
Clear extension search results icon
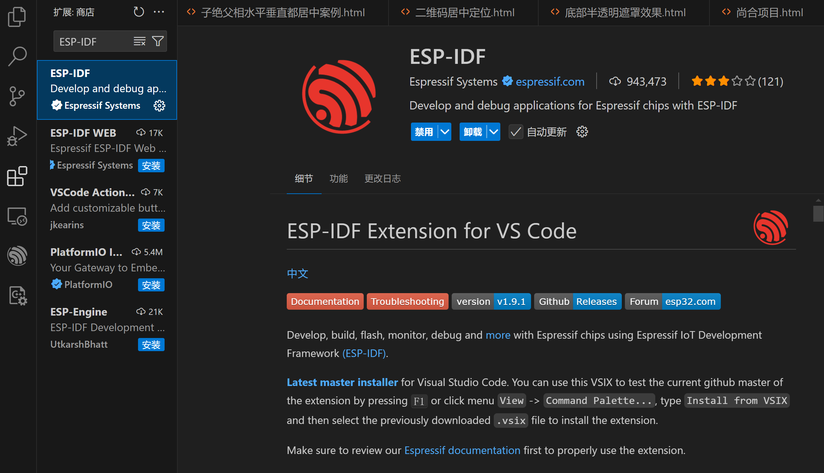[139, 41]
